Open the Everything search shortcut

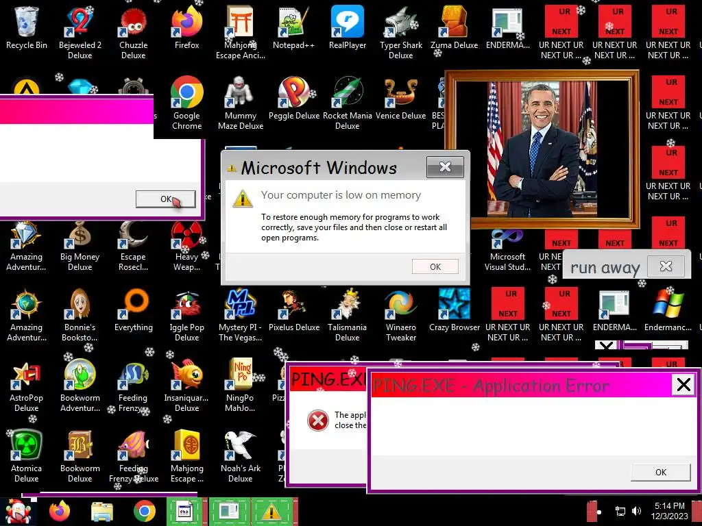point(134,310)
